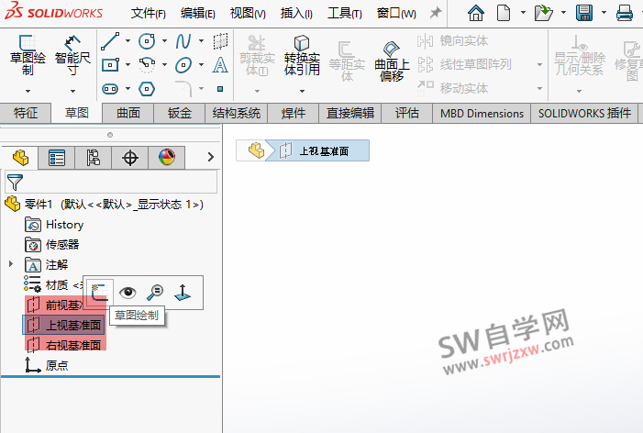This screenshot has width=643, height=433.
Task: Open the FeatureManager design tree tab
Action: [20, 158]
